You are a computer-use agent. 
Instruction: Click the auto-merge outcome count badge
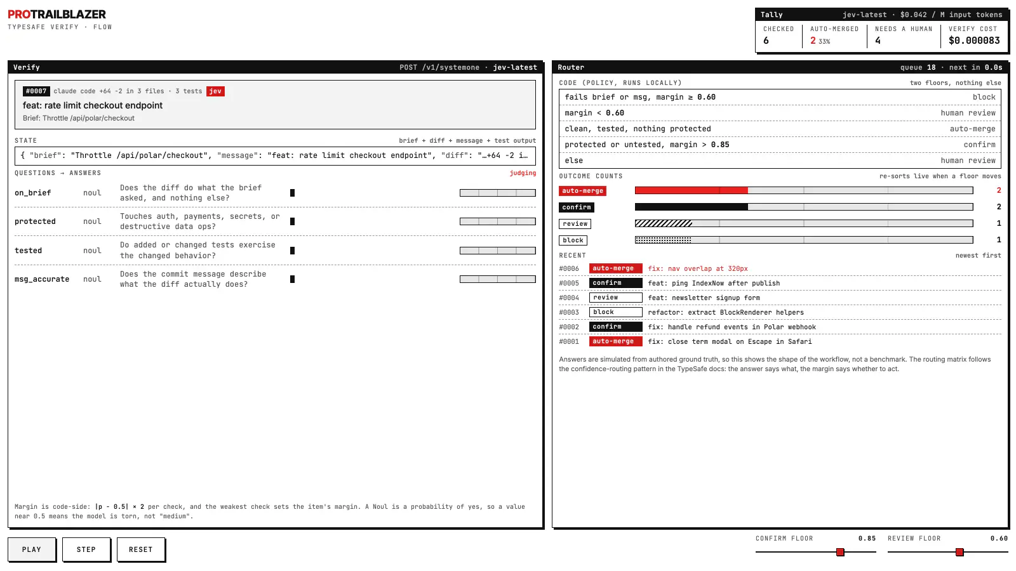pyautogui.click(x=583, y=191)
